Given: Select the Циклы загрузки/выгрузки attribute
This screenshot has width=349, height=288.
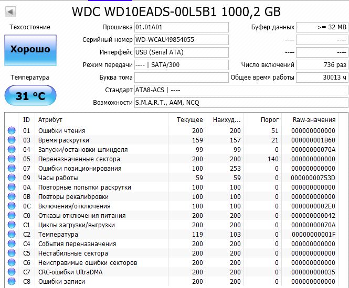Looking at the screenshot, I should pos(172,225).
